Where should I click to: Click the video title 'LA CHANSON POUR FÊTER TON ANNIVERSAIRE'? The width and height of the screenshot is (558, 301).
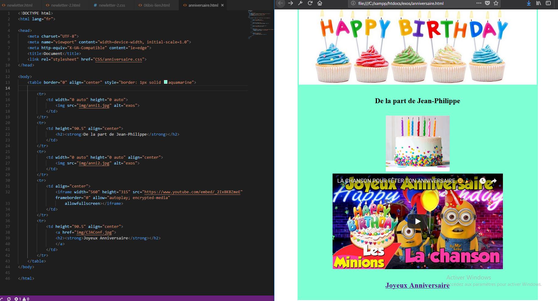396,181
